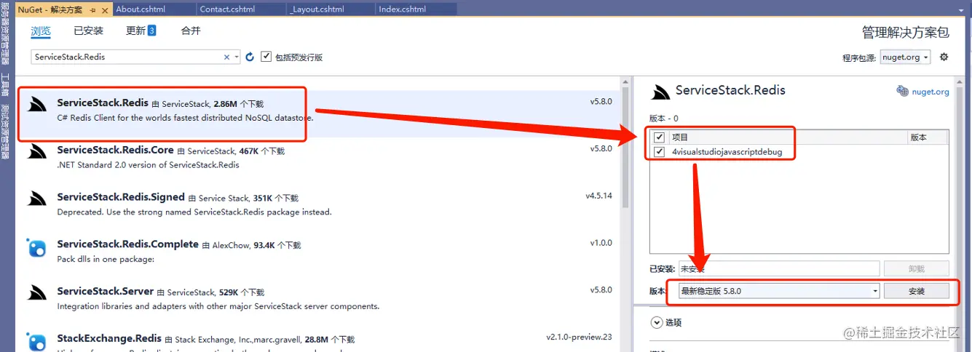Uncheck the 4visualstudiojavascriptdebug project checkbox
Viewport: 972px width, 352px height.
point(659,152)
